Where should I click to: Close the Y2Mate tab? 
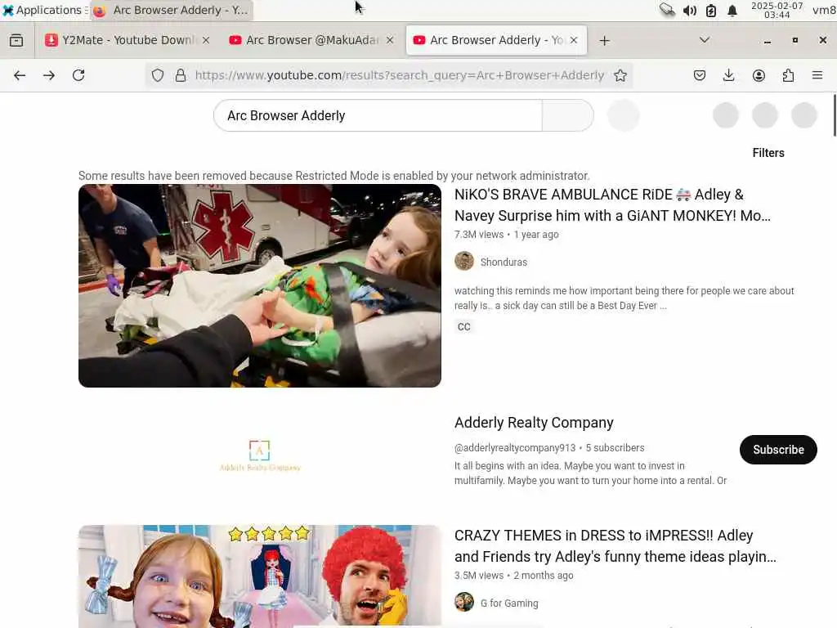pyautogui.click(x=206, y=40)
